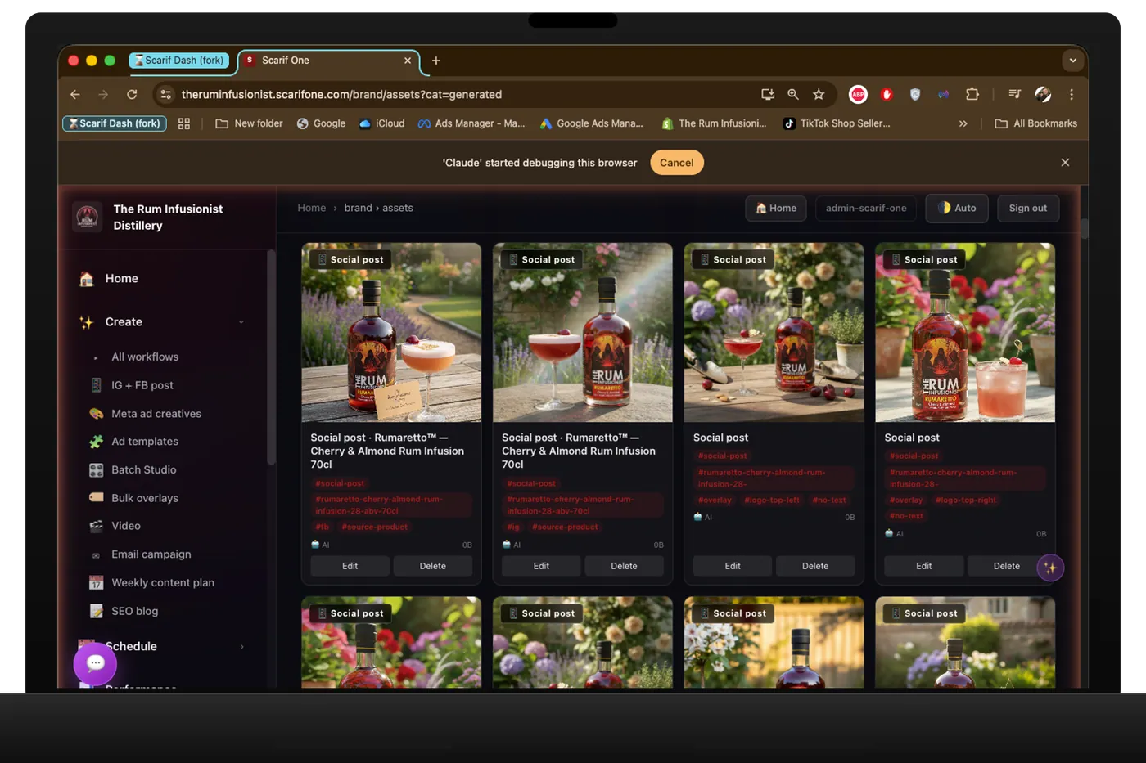Toggle the Auto theme mode button

pos(957,208)
